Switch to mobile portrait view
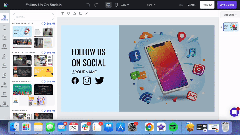 [x=116, y=5]
